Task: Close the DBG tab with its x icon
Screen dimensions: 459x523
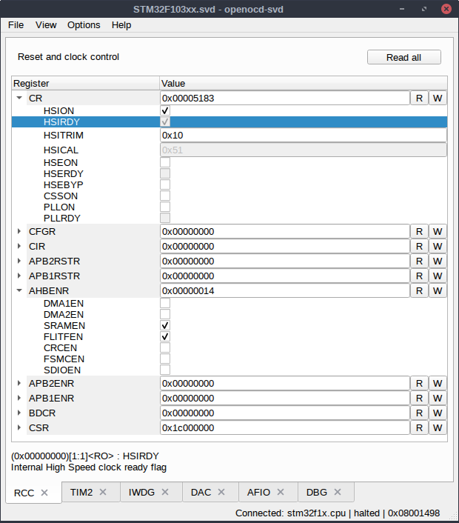Action: (x=338, y=492)
